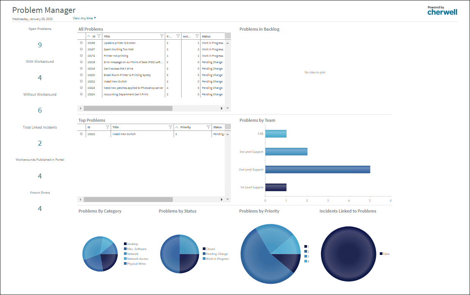The width and height of the screenshot is (470, 295).
Task: Select radio button for problem 10218
Action: point(81,62)
